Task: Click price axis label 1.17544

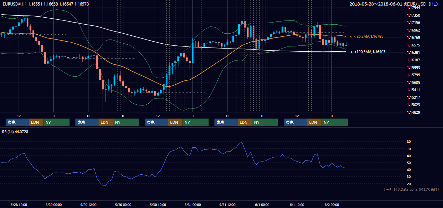Action: (x=414, y=8)
